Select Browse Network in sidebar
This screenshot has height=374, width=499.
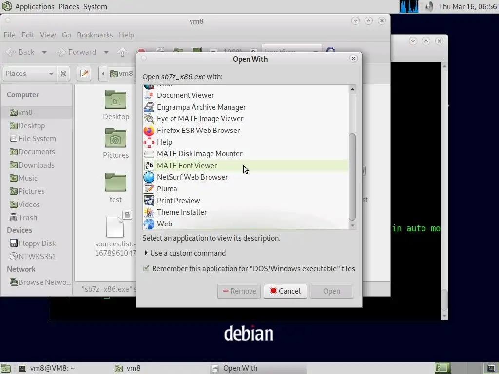(40, 282)
